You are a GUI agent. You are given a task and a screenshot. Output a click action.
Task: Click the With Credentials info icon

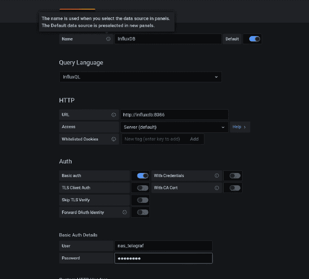217,176
